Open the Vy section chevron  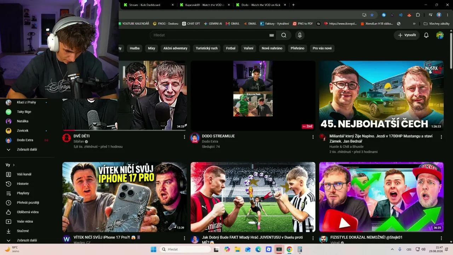coord(14,165)
